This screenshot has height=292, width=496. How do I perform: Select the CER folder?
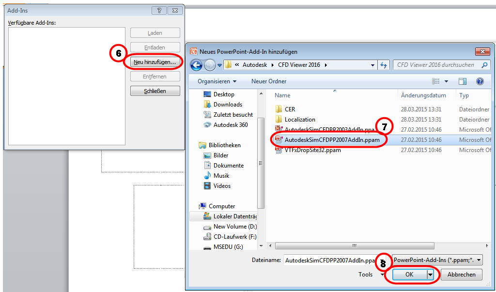point(290,109)
